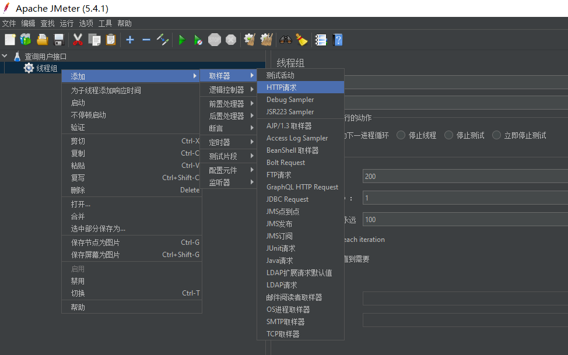The width and height of the screenshot is (568, 355).
Task: Click the ramp-up field showing 1
Action: pyautogui.click(x=465, y=198)
